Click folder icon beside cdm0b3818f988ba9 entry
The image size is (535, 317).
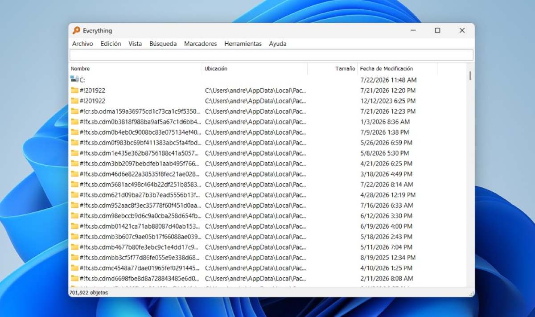pyautogui.click(x=74, y=122)
